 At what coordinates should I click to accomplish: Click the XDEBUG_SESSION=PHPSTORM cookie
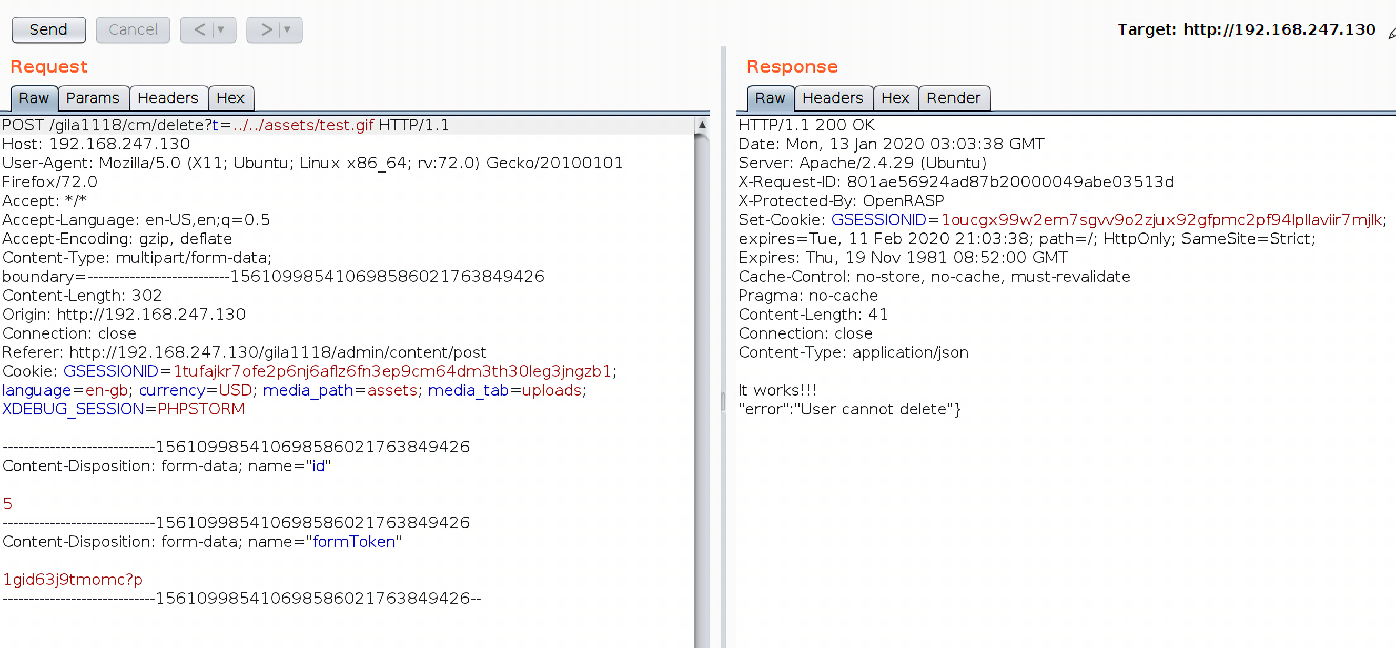124,409
